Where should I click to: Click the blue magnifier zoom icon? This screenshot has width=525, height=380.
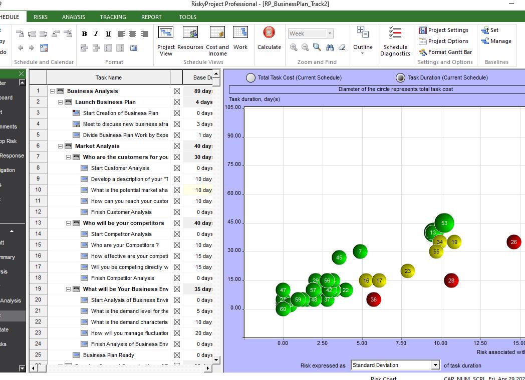317,47
